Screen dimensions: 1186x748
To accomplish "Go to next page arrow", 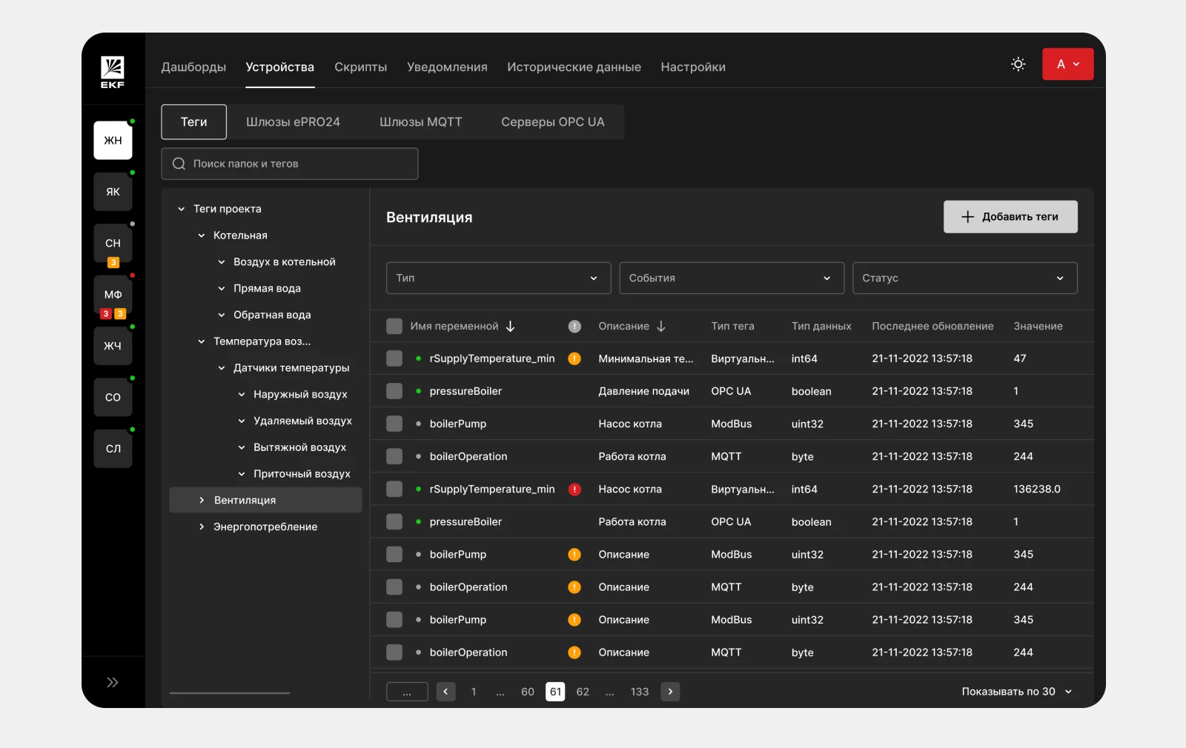I will [670, 692].
